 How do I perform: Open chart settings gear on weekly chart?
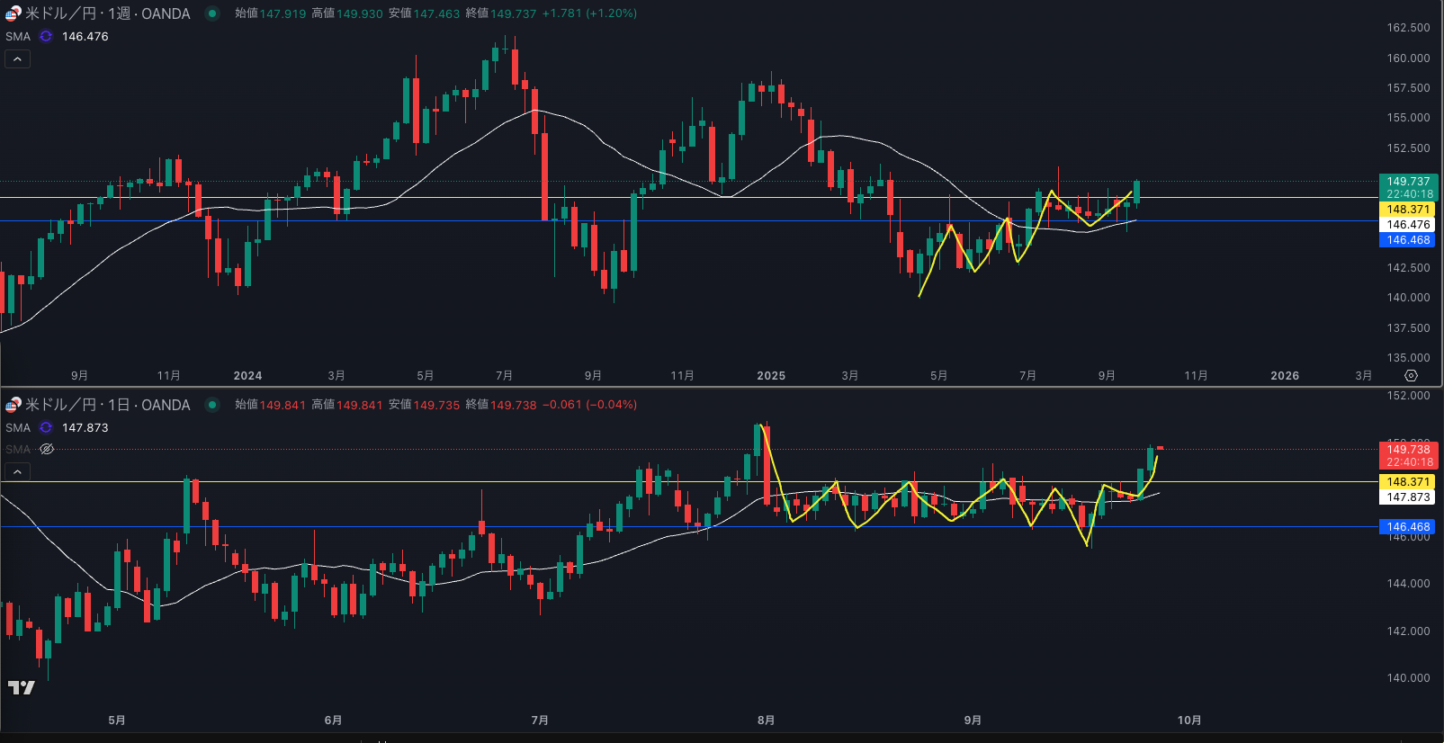pyautogui.click(x=1411, y=375)
